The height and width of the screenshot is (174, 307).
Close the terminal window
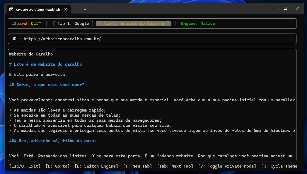click(298, 8)
